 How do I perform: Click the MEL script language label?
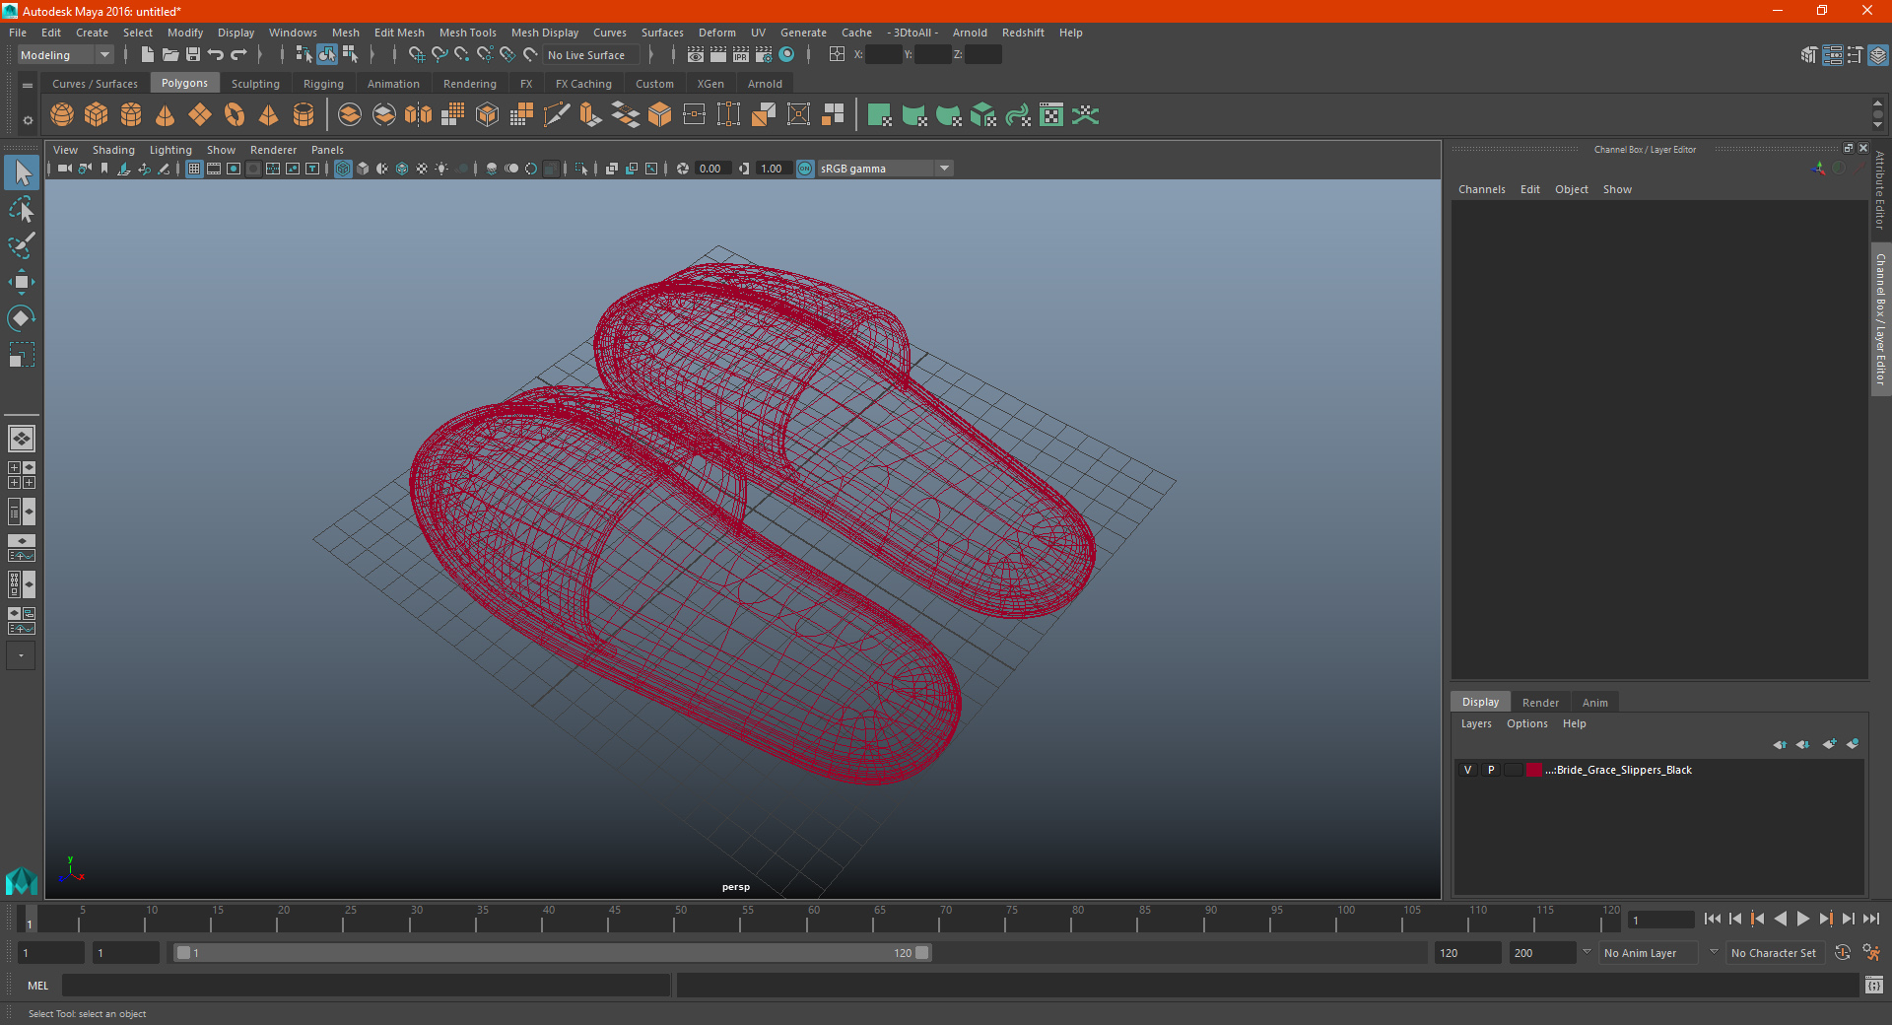point(38,986)
